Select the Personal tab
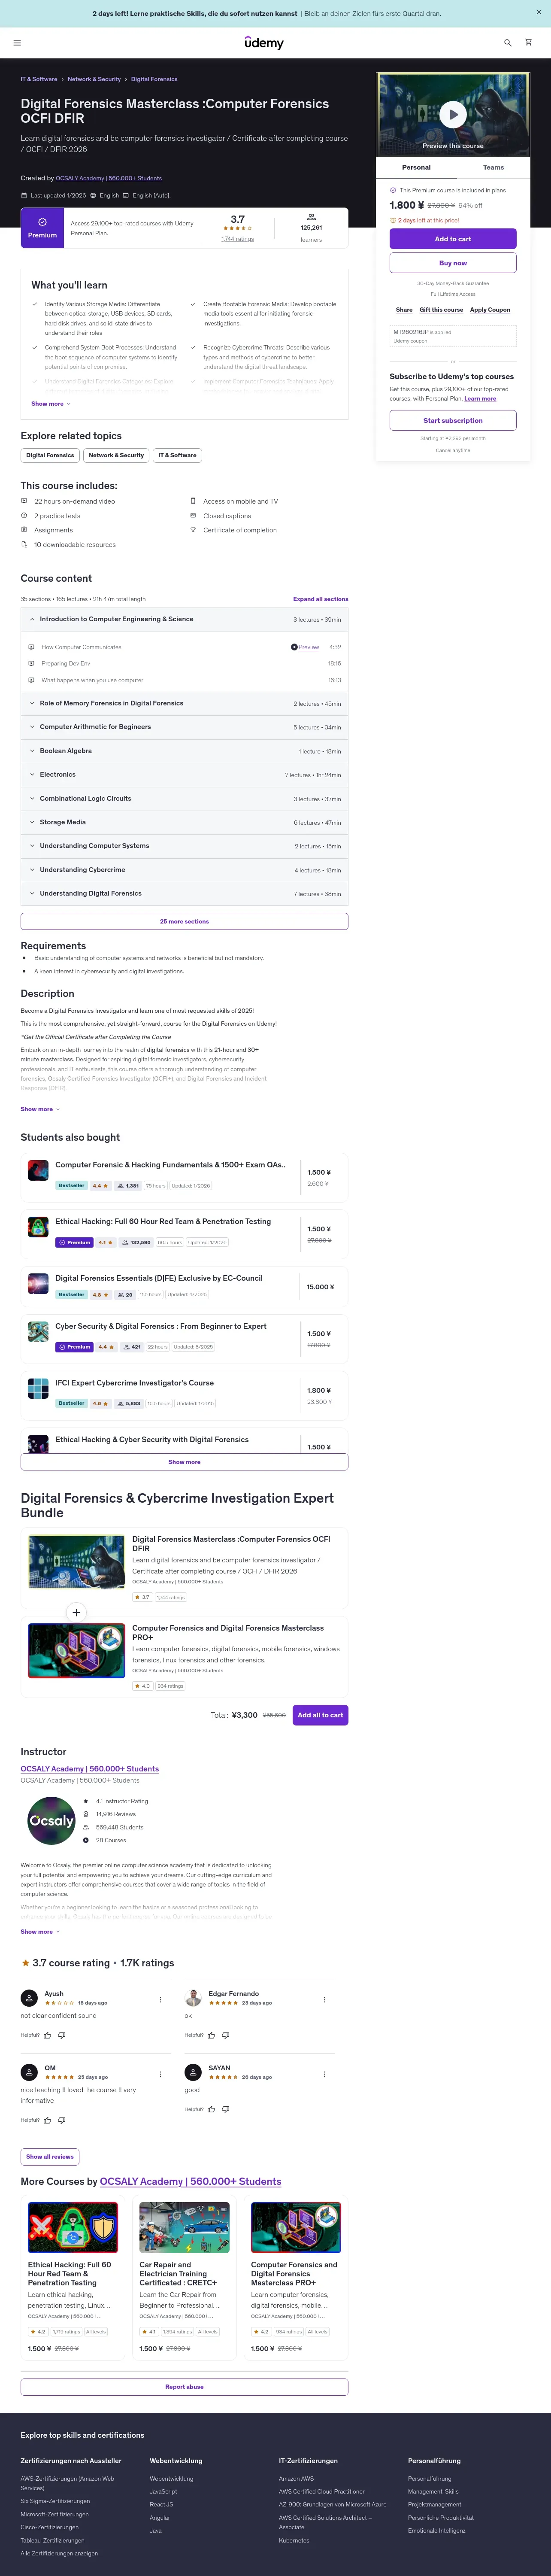This screenshot has width=551, height=2576. click(x=416, y=168)
